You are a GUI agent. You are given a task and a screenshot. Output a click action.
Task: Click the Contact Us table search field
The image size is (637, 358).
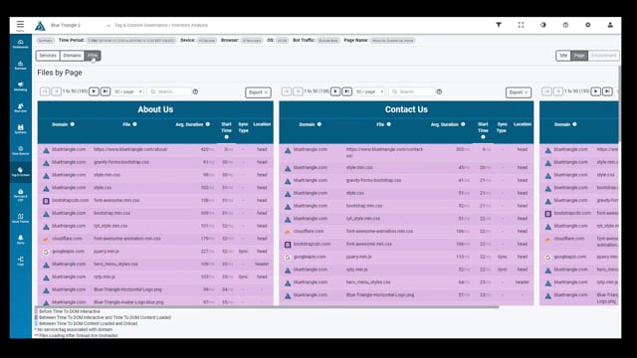[x=412, y=91]
